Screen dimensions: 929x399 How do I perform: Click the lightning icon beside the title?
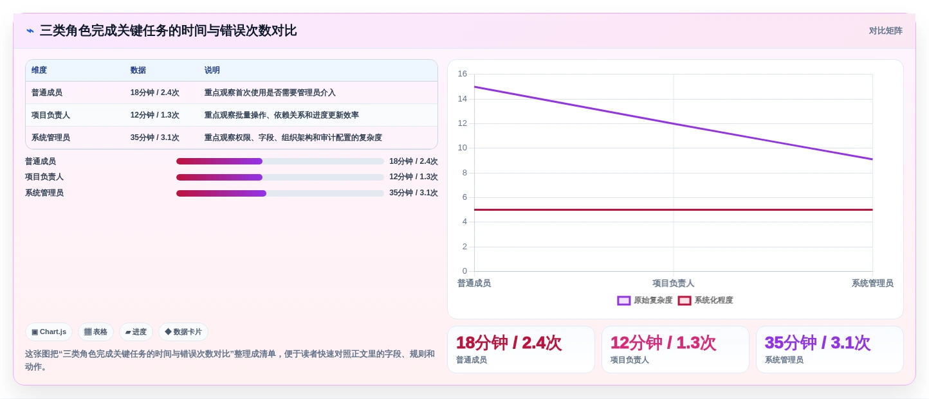coord(30,31)
